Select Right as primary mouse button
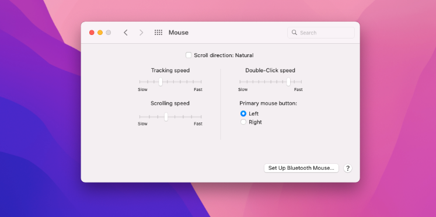 (x=243, y=122)
